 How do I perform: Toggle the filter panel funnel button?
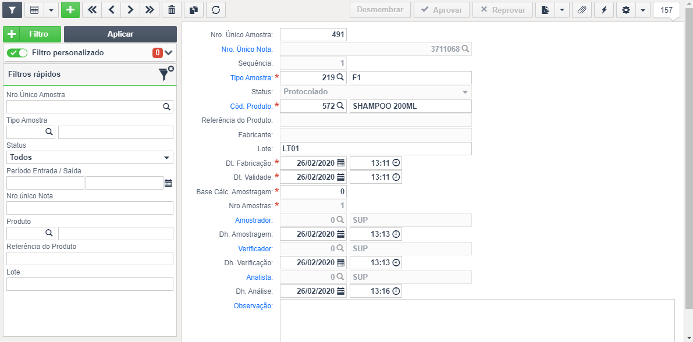12,10
